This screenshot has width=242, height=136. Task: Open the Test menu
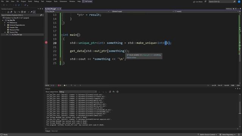[x=42, y=2]
